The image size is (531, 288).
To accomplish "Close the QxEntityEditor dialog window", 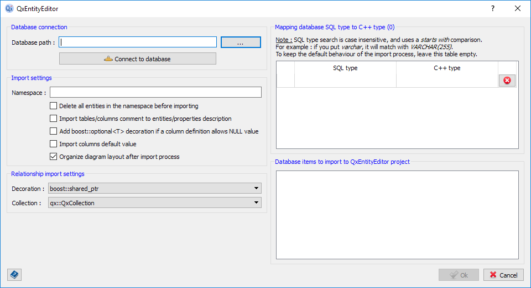I will tap(518, 9).
